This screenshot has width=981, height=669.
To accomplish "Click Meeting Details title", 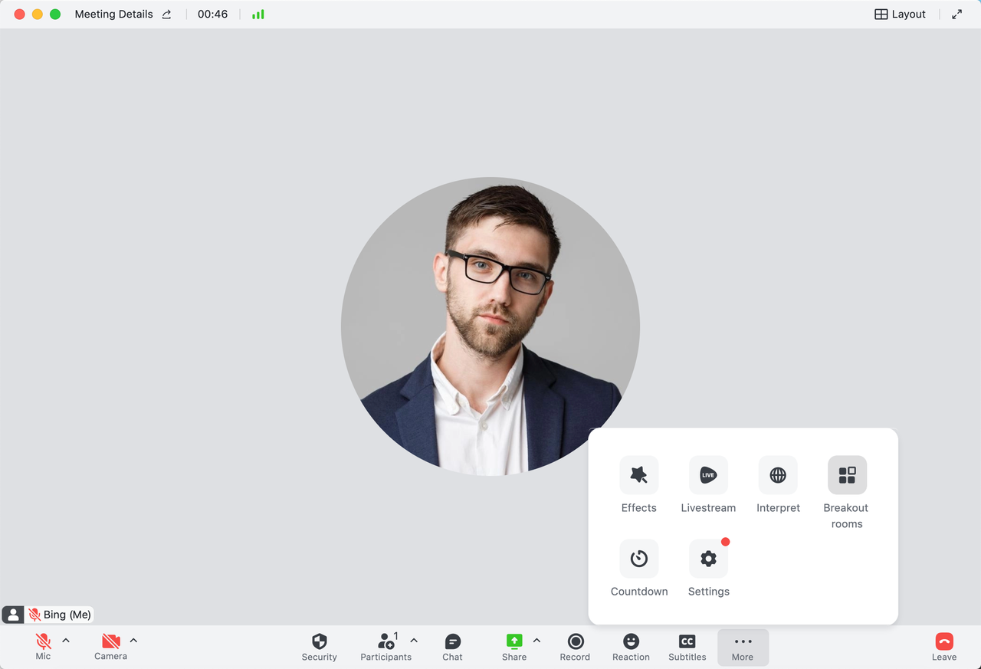I will 113,14.
